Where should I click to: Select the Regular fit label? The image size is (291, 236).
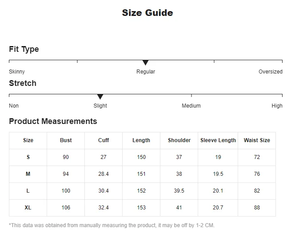coord(146,72)
